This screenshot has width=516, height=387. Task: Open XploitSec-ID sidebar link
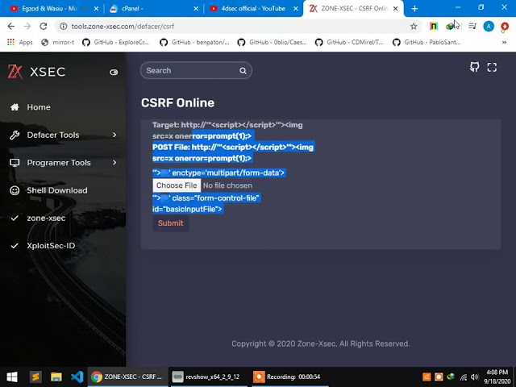click(x=51, y=245)
